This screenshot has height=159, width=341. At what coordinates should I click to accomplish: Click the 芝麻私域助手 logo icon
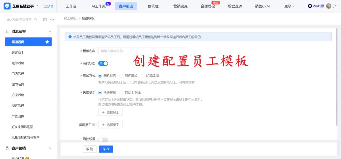click(x=7, y=6)
